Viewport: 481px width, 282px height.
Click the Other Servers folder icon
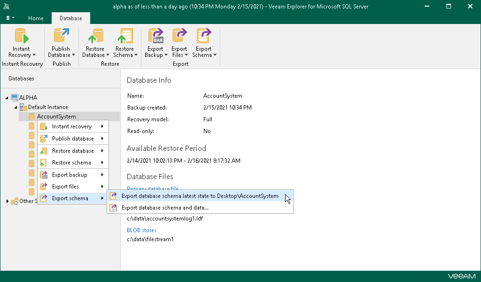coord(15,201)
